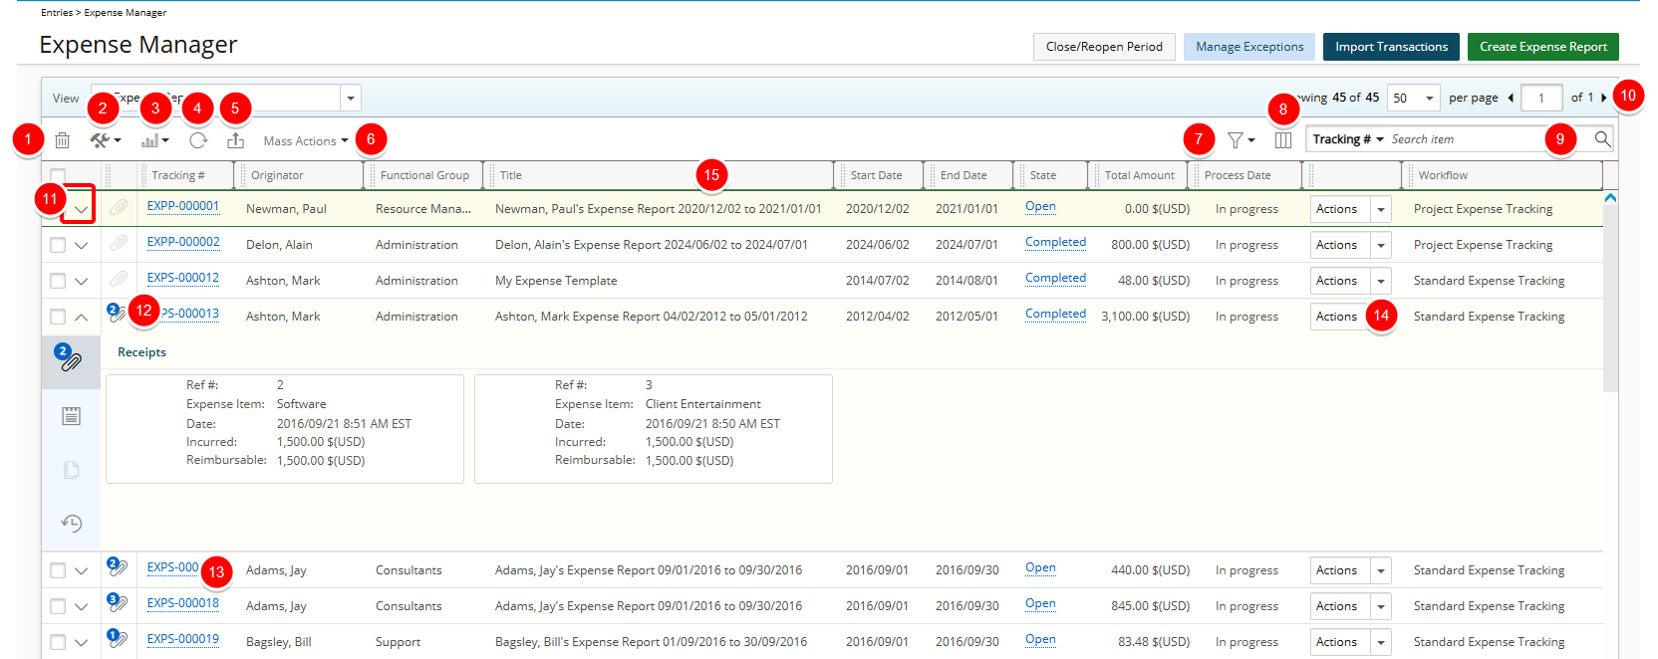The width and height of the screenshot is (1658, 659).
Task: Open the EXPP-000001 tracking link
Action: coord(183,206)
